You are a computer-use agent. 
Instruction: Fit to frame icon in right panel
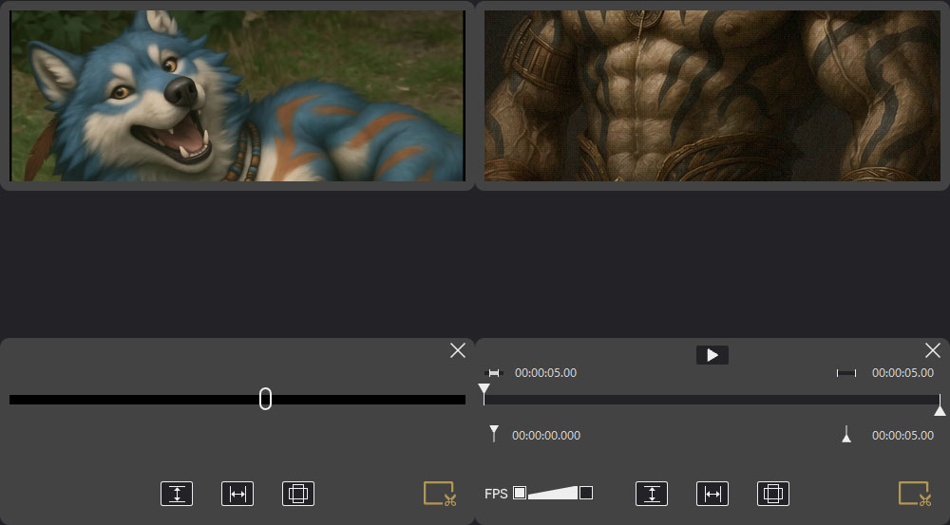(773, 494)
